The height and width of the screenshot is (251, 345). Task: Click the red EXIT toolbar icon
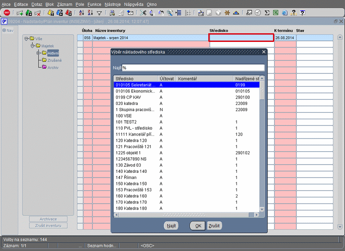(7, 13)
